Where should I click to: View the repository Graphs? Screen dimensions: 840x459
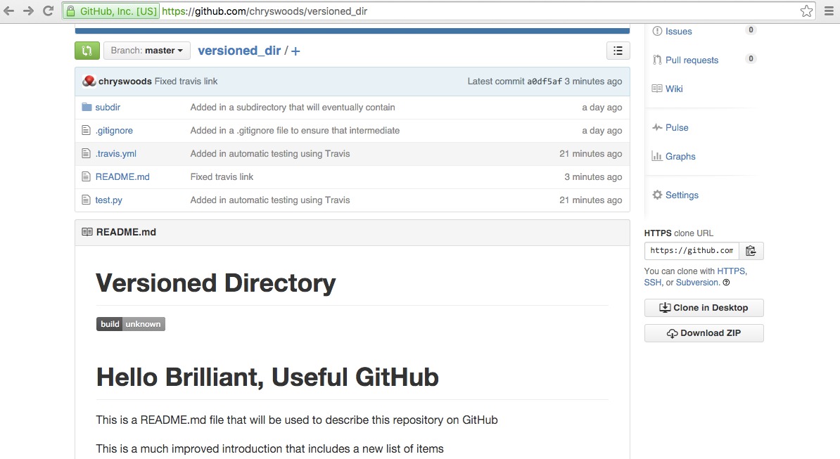(x=680, y=156)
